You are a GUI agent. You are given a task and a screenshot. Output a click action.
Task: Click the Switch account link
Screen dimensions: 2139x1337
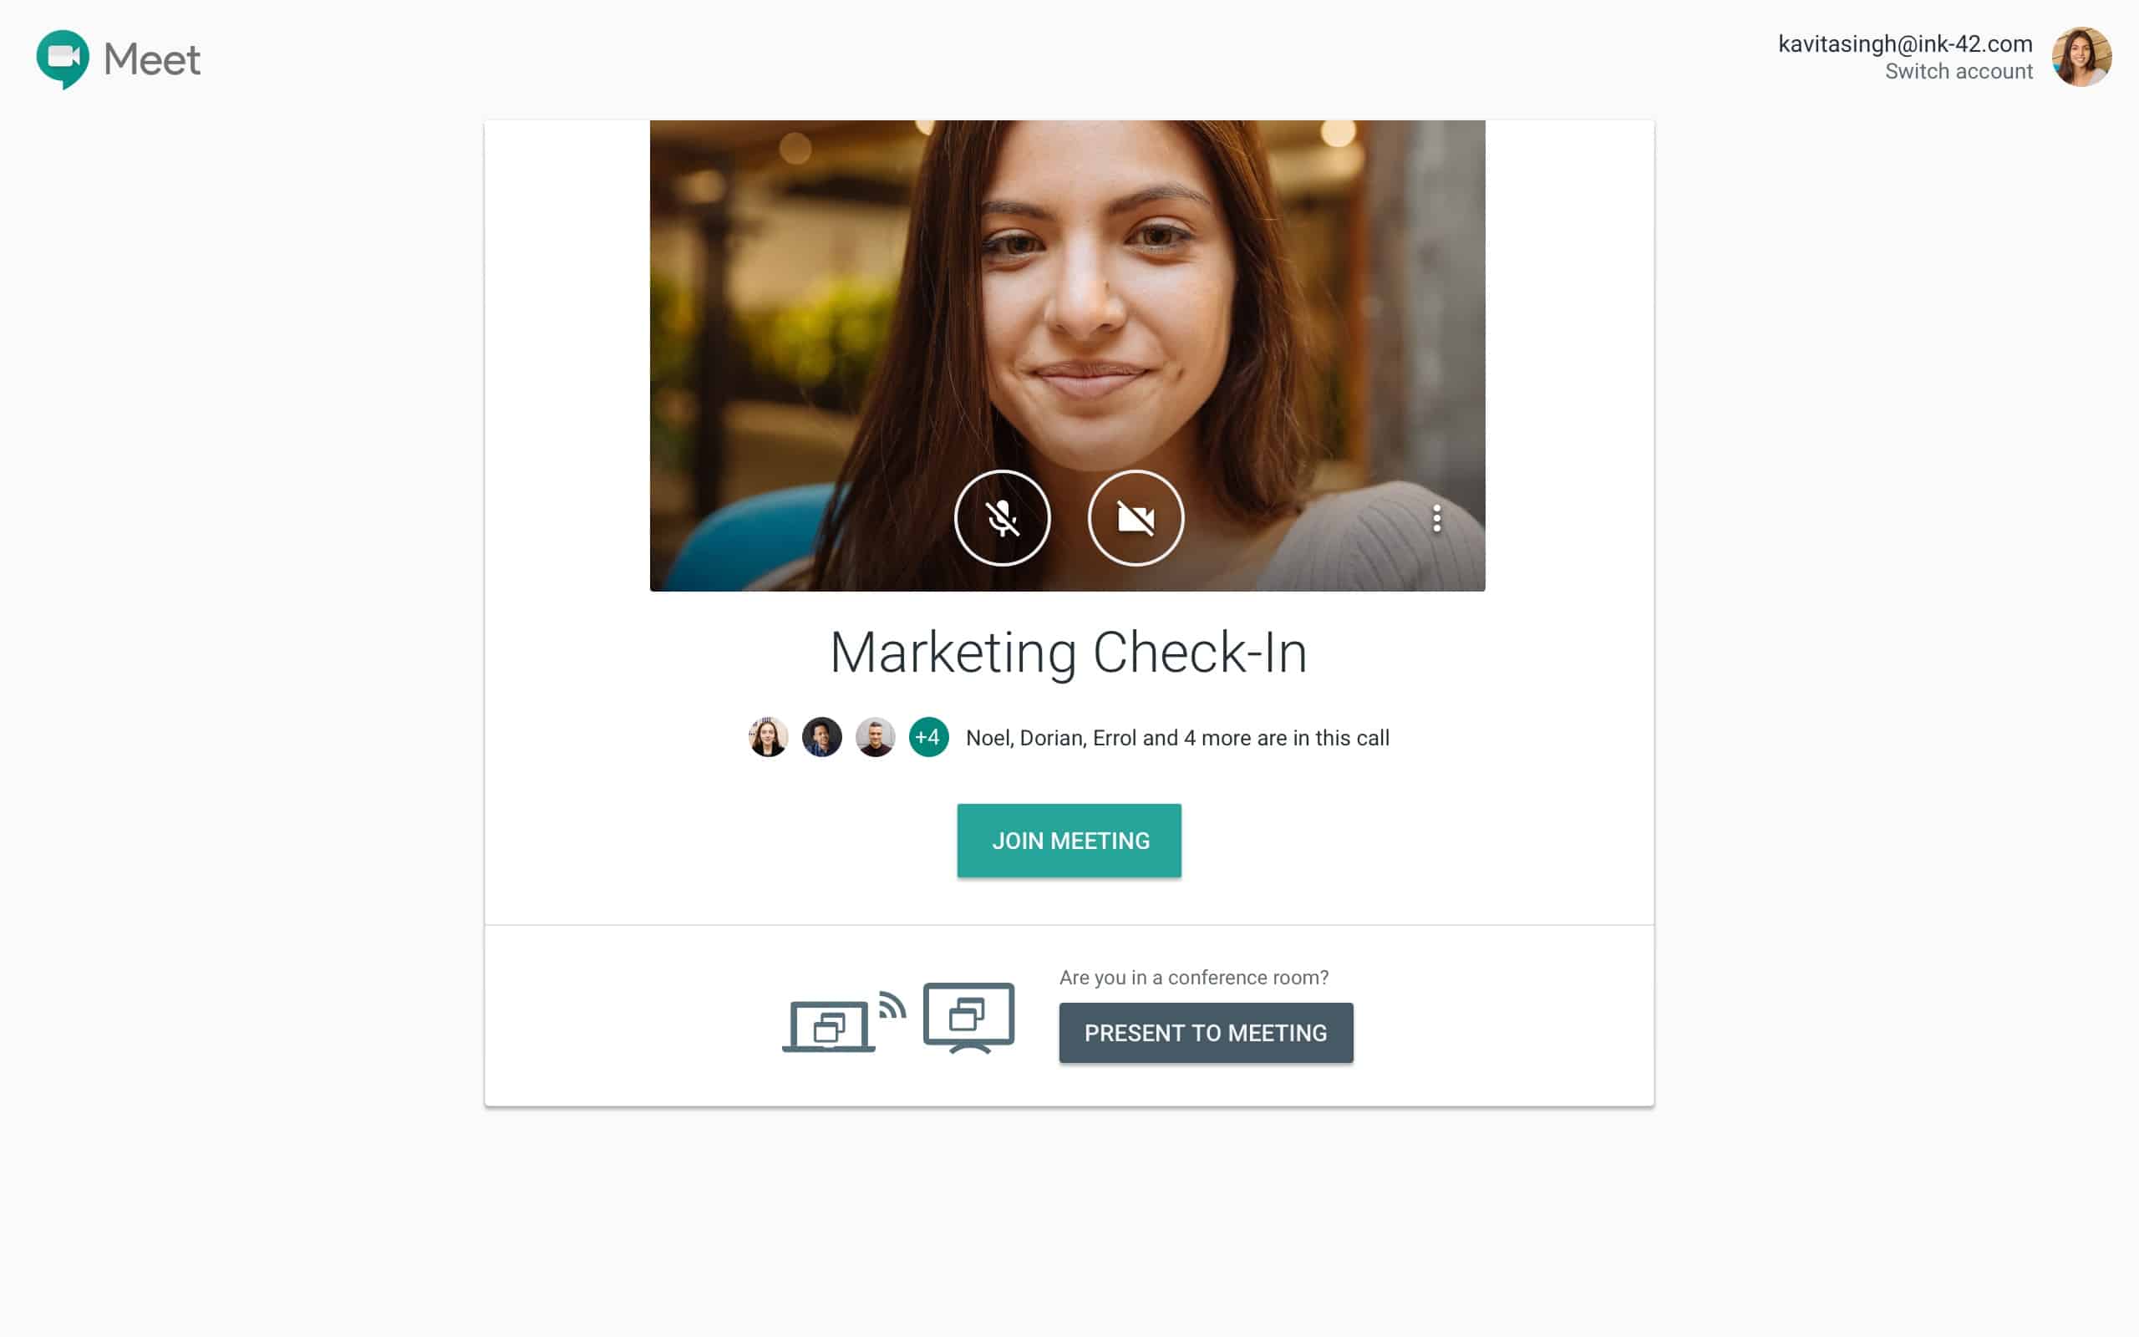[1958, 72]
